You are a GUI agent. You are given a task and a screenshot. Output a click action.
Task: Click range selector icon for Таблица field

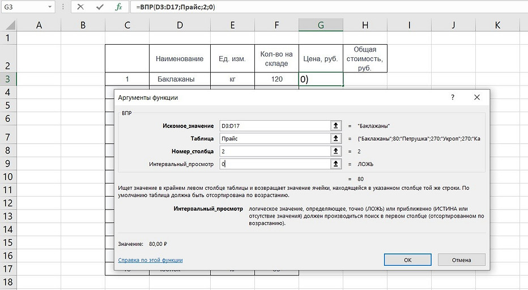click(337, 138)
